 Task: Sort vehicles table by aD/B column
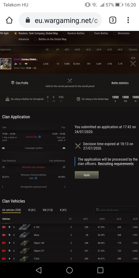click(x=135, y=219)
